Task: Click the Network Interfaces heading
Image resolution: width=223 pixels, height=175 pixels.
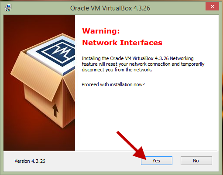Action: [x=122, y=43]
